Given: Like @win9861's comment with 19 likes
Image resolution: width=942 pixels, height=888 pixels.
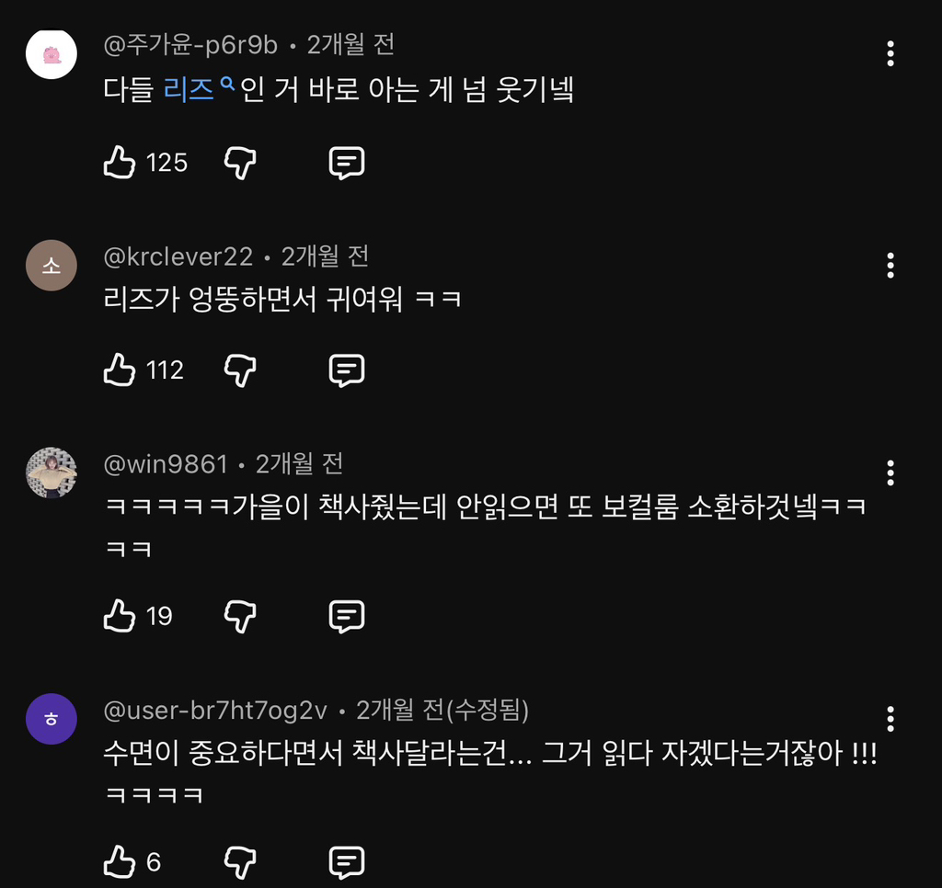Looking at the screenshot, I should 120,616.
